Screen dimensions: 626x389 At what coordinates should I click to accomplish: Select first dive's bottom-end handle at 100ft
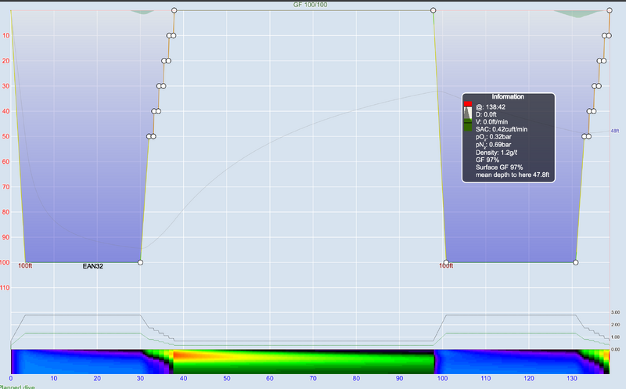click(140, 262)
